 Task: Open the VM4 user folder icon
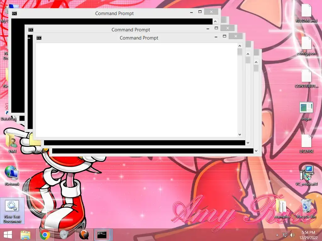[x=12, y=143]
